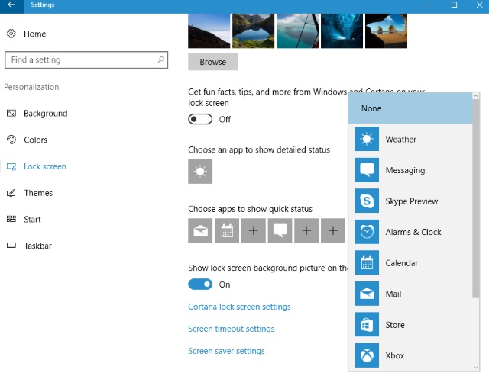Choose Messaging label in popup list

[405, 170]
